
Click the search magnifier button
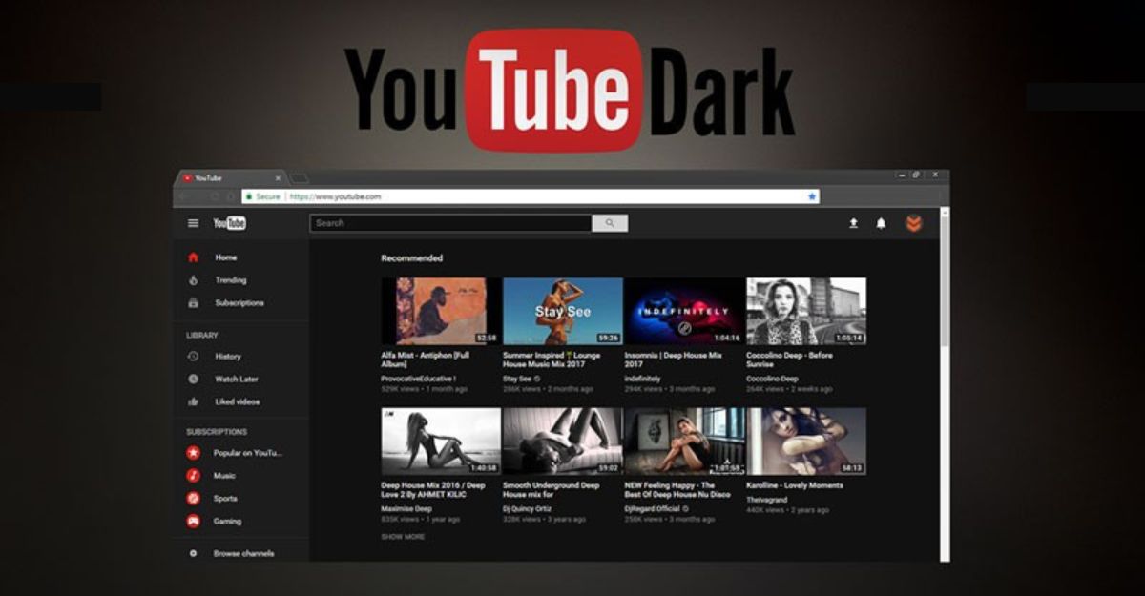(x=610, y=223)
